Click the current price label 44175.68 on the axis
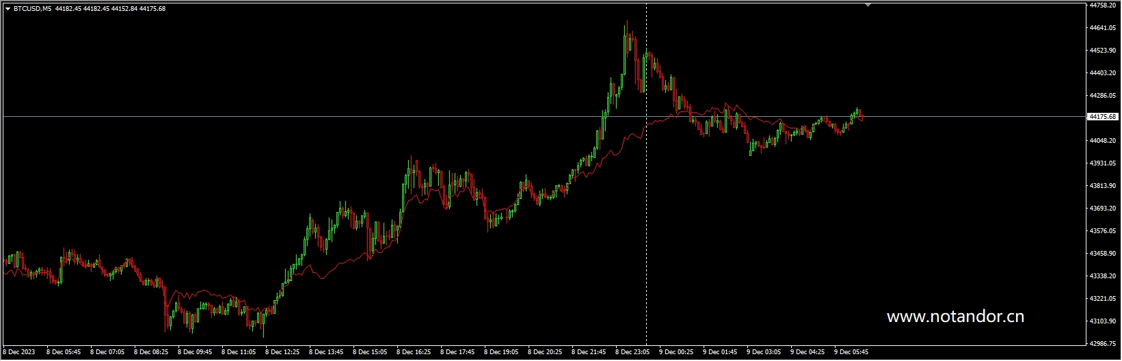The image size is (1122, 361). coord(1101,117)
